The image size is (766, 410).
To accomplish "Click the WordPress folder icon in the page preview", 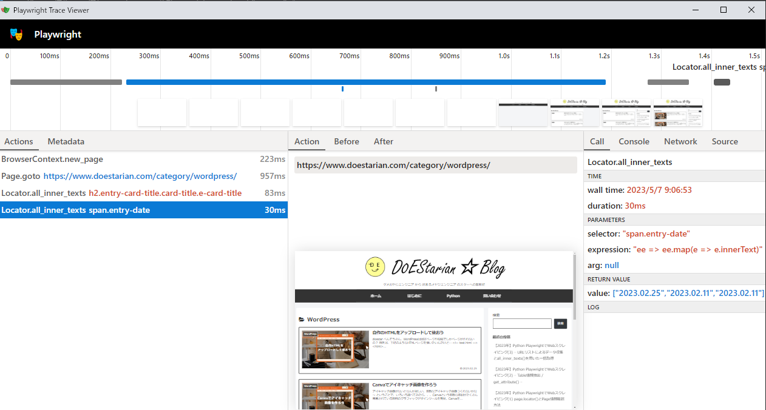I will [x=302, y=319].
